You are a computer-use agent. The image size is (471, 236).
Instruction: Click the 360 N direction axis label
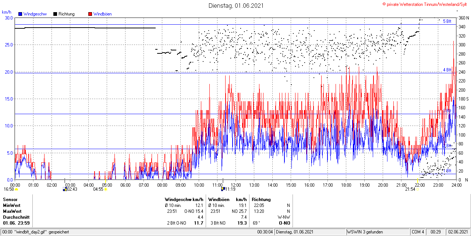[x=463, y=18]
